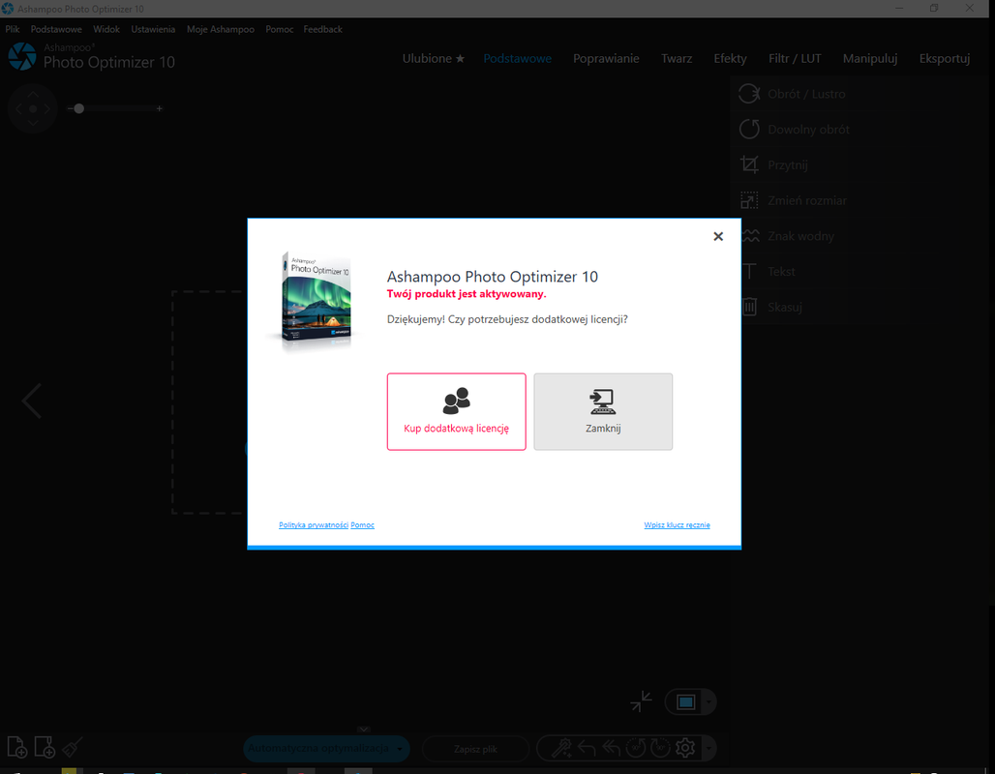The image size is (995, 774).
Task: Select Dowolny obrót tool icon
Action: point(749,130)
